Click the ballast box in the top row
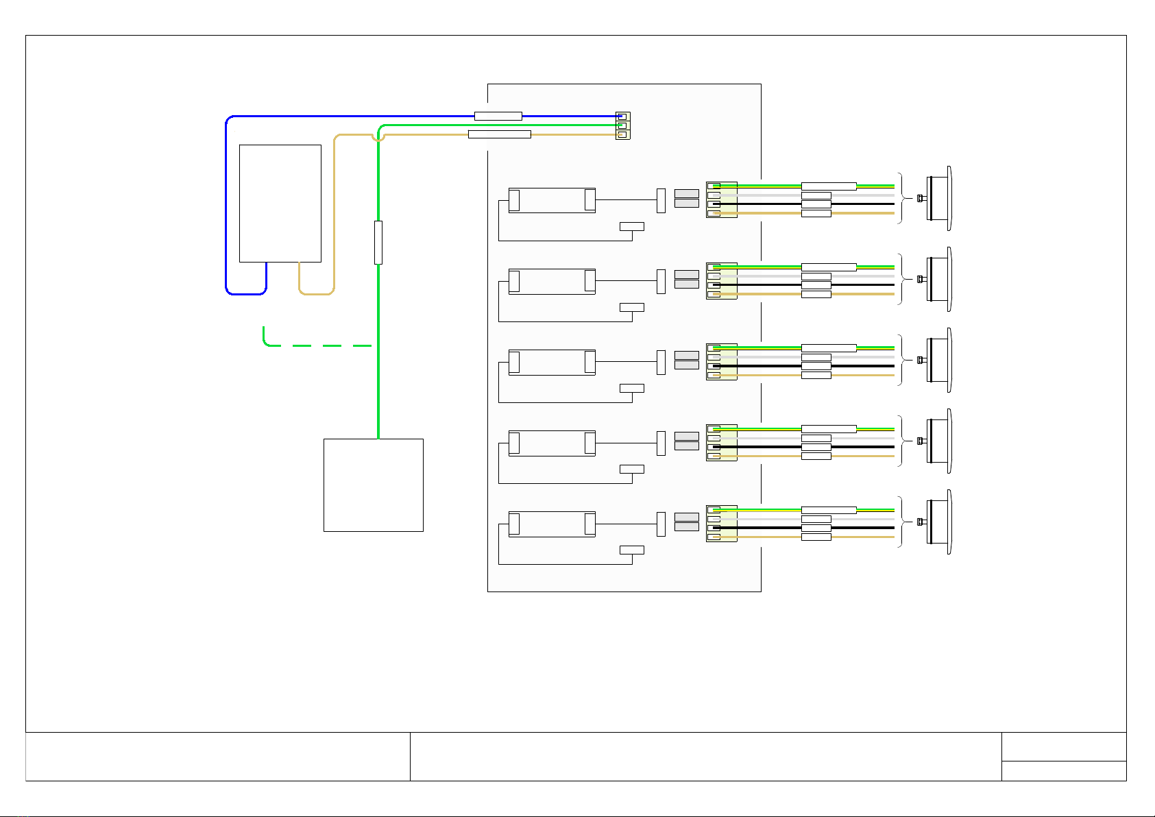 click(x=552, y=200)
